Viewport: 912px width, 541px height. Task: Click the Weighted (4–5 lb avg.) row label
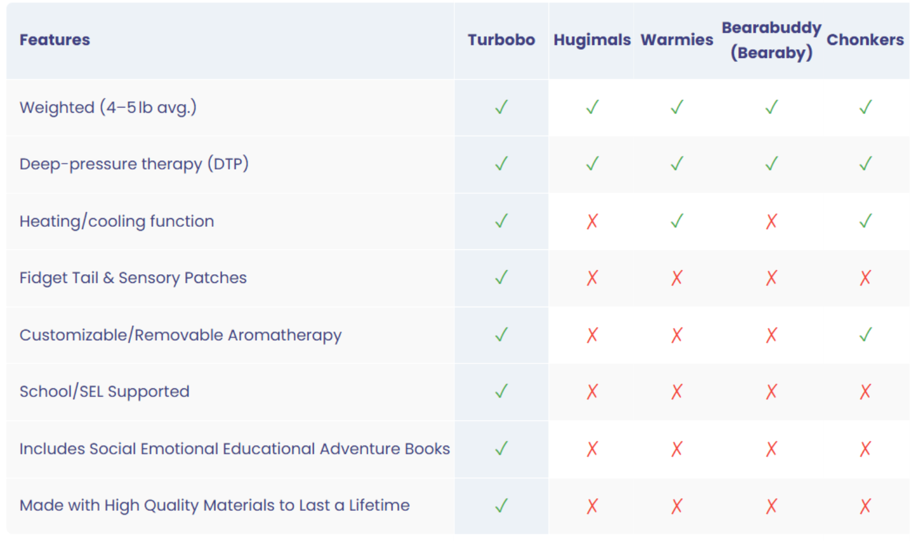pos(108,108)
